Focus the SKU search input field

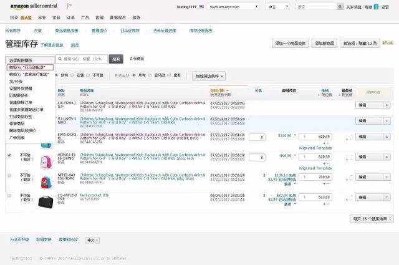(82, 59)
